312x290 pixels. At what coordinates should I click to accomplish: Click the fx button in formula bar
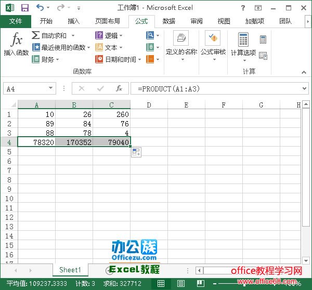pyautogui.click(x=119, y=89)
